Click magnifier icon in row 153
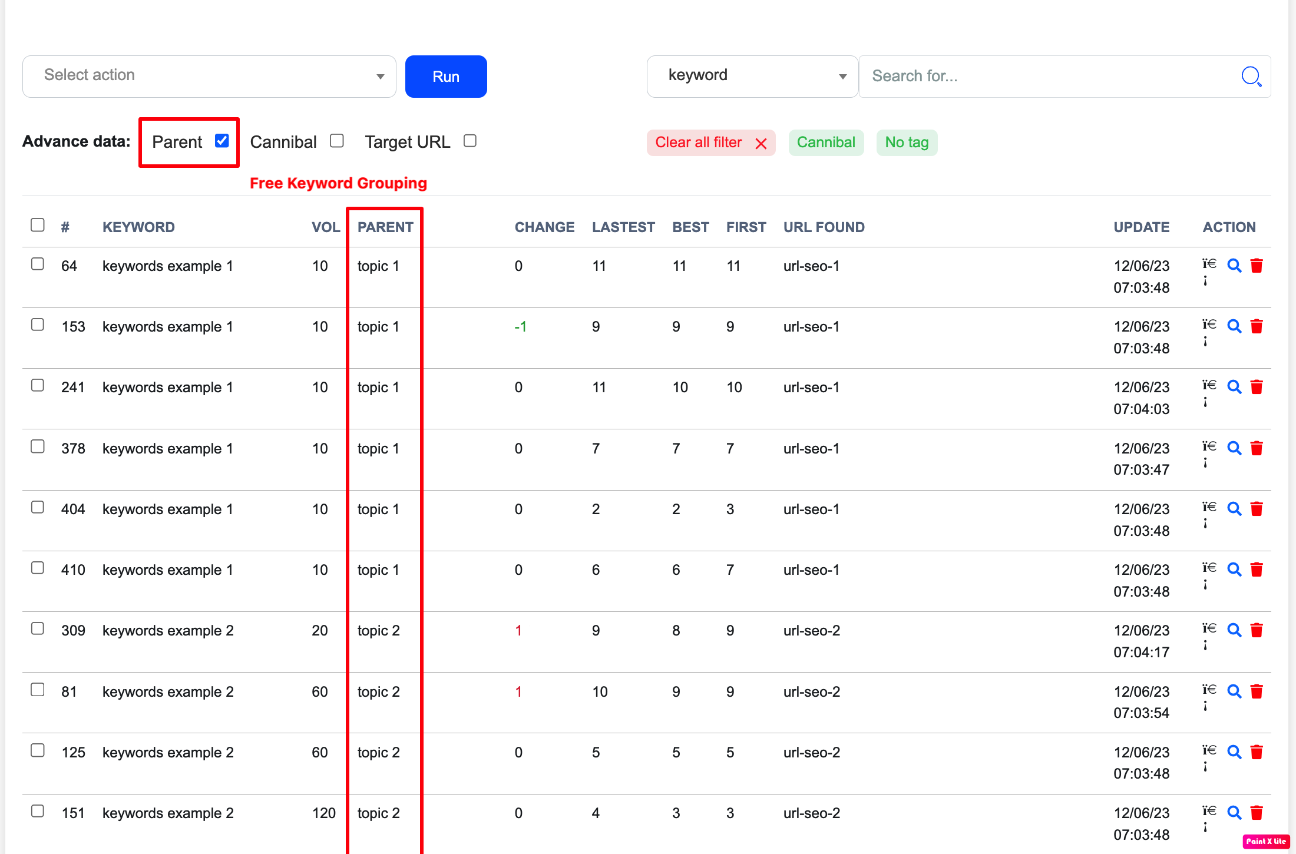 [x=1234, y=326]
